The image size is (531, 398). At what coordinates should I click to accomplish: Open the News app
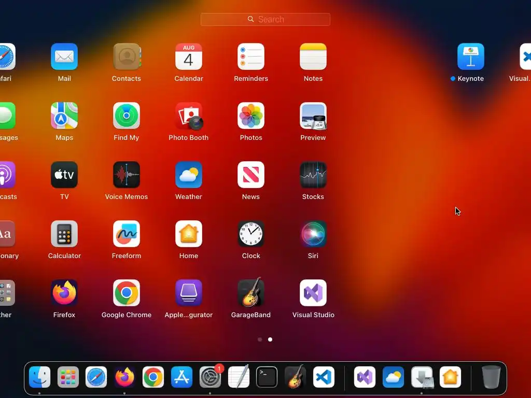[251, 175]
